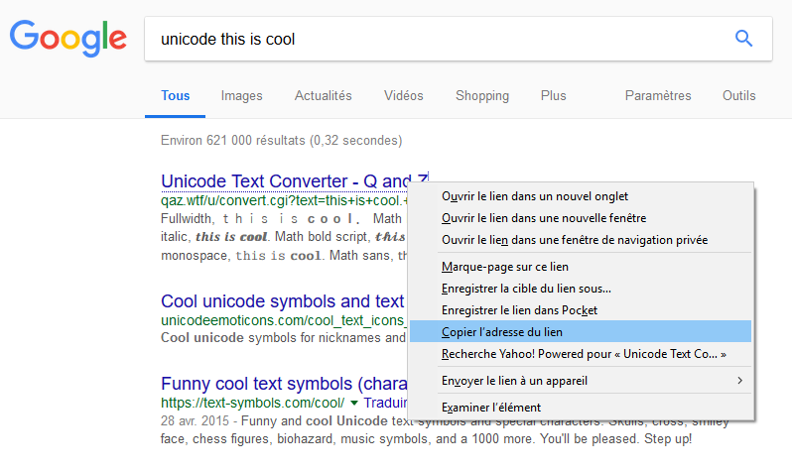Open the Outils search tools
The height and width of the screenshot is (471, 792).
click(x=738, y=96)
